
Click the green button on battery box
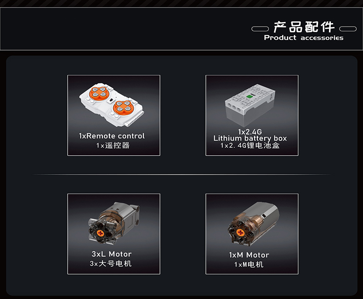click(250, 96)
